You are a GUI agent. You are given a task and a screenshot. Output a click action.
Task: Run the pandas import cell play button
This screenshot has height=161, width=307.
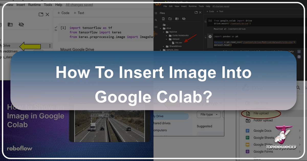click(x=210, y=37)
